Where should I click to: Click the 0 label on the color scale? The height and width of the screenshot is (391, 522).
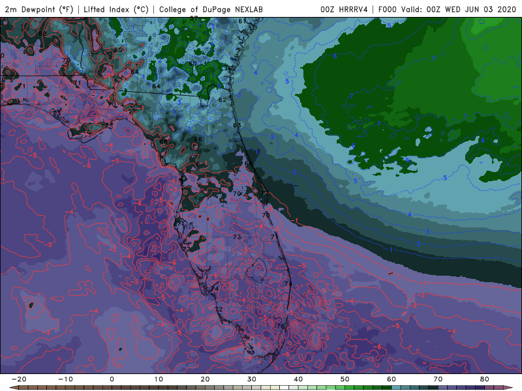pos(112,379)
